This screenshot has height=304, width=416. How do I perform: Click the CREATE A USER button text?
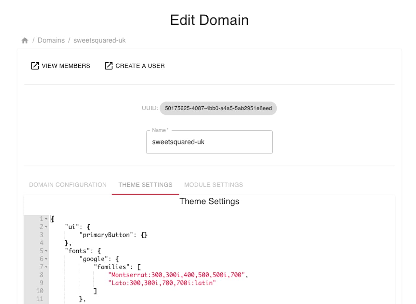[140, 66]
